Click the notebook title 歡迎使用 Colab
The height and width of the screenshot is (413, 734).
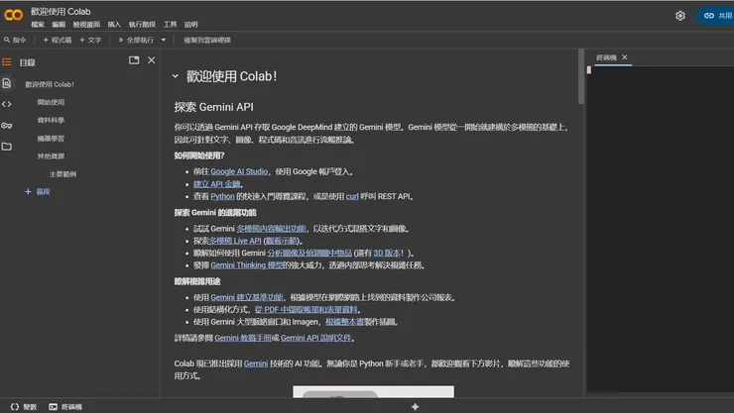pyautogui.click(x=61, y=12)
